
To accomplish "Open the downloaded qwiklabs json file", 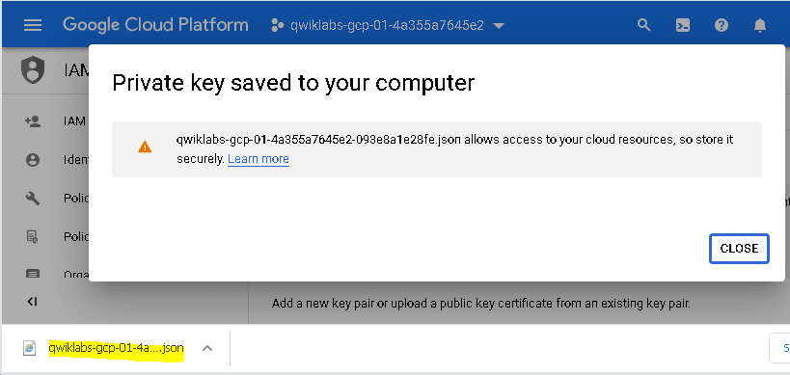I will [117, 348].
